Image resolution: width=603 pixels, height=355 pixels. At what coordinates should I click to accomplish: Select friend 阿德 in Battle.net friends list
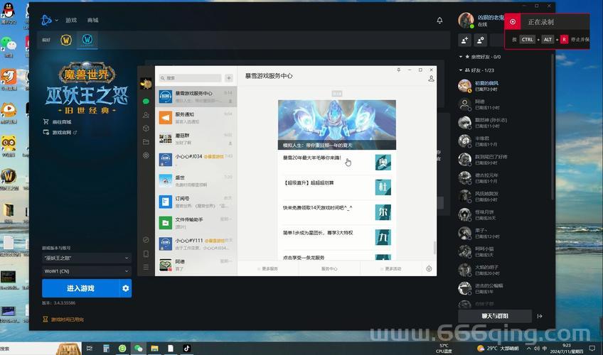click(x=503, y=104)
